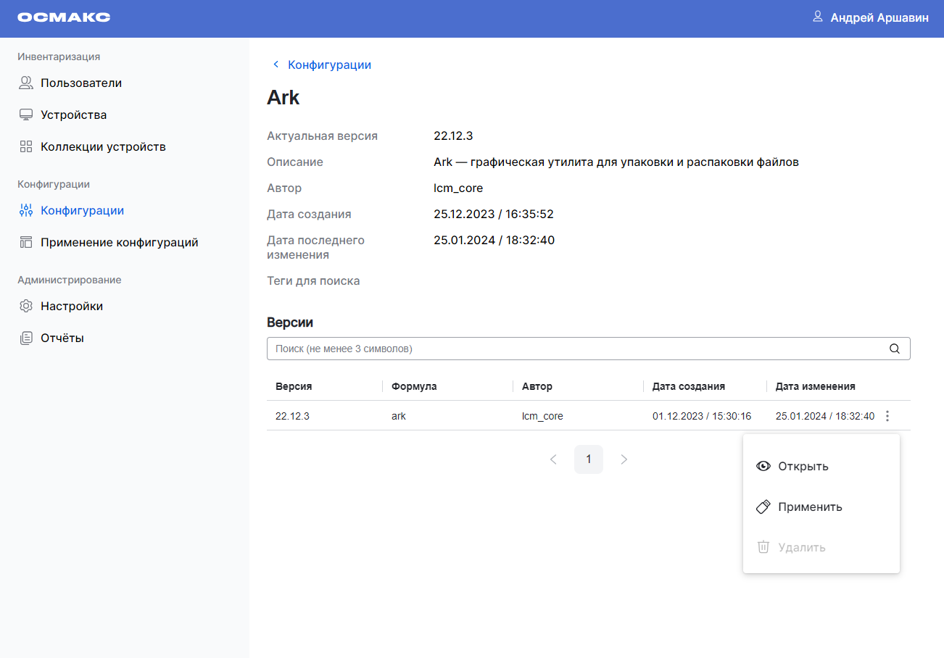
Task: Go back using the Конфигурации chevron
Action: pyautogui.click(x=276, y=64)
